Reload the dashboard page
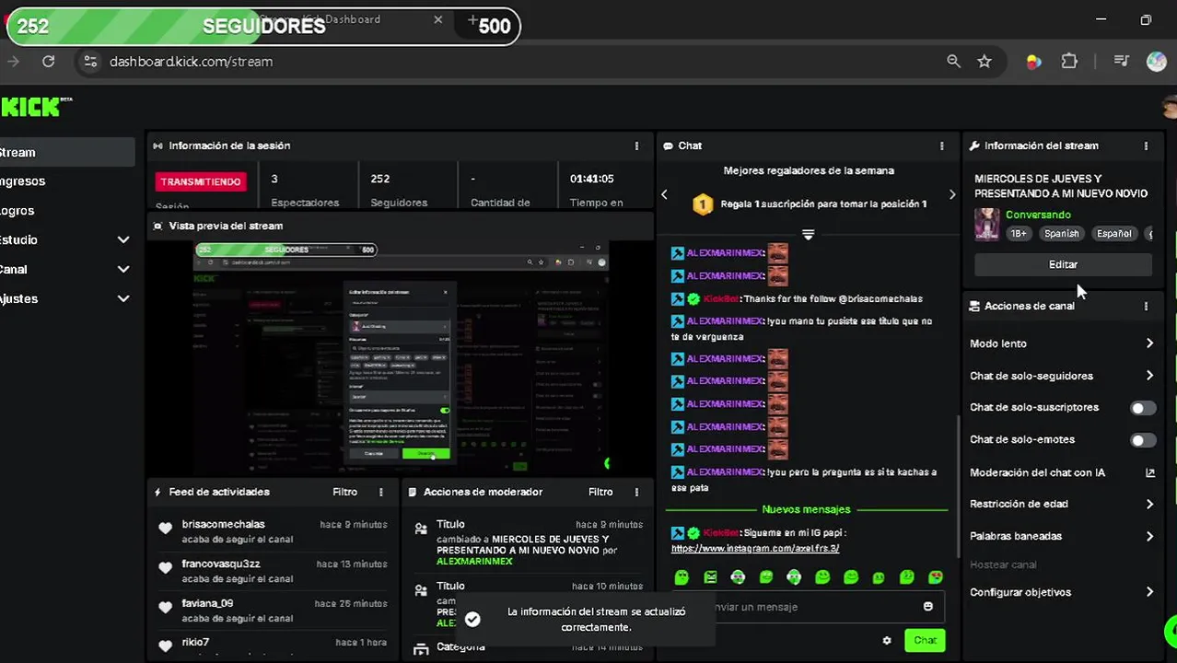1177x663 pixels. pos(48,62)
